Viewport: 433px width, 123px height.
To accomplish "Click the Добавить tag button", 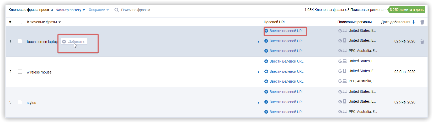I will 74,41.
